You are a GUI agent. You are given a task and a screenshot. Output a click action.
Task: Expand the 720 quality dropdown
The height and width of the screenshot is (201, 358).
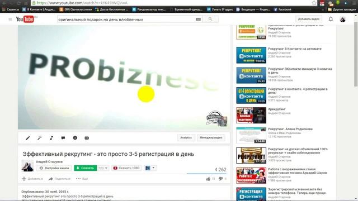(103, 168)
